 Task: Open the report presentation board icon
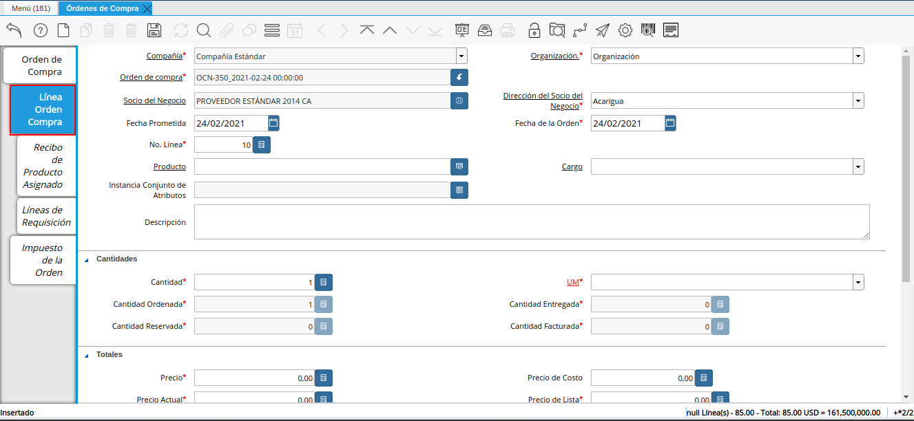pos(462,30)
